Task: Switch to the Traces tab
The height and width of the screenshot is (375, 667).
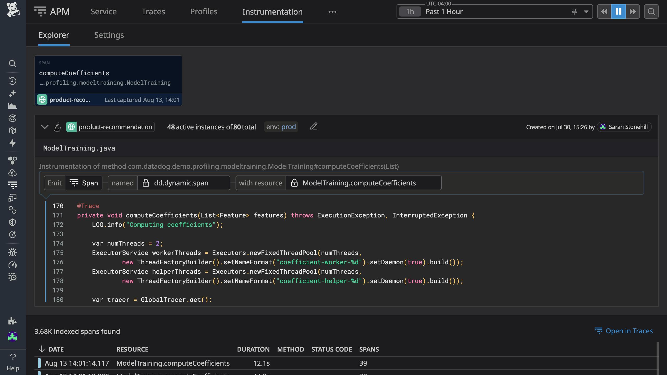Action: click(153, 12)
